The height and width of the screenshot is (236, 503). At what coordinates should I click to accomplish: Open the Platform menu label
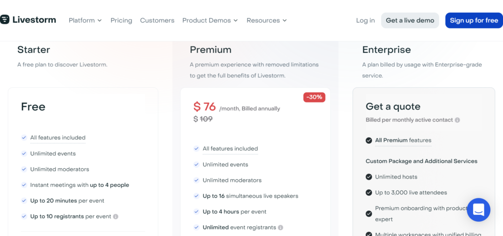(82, 21)
